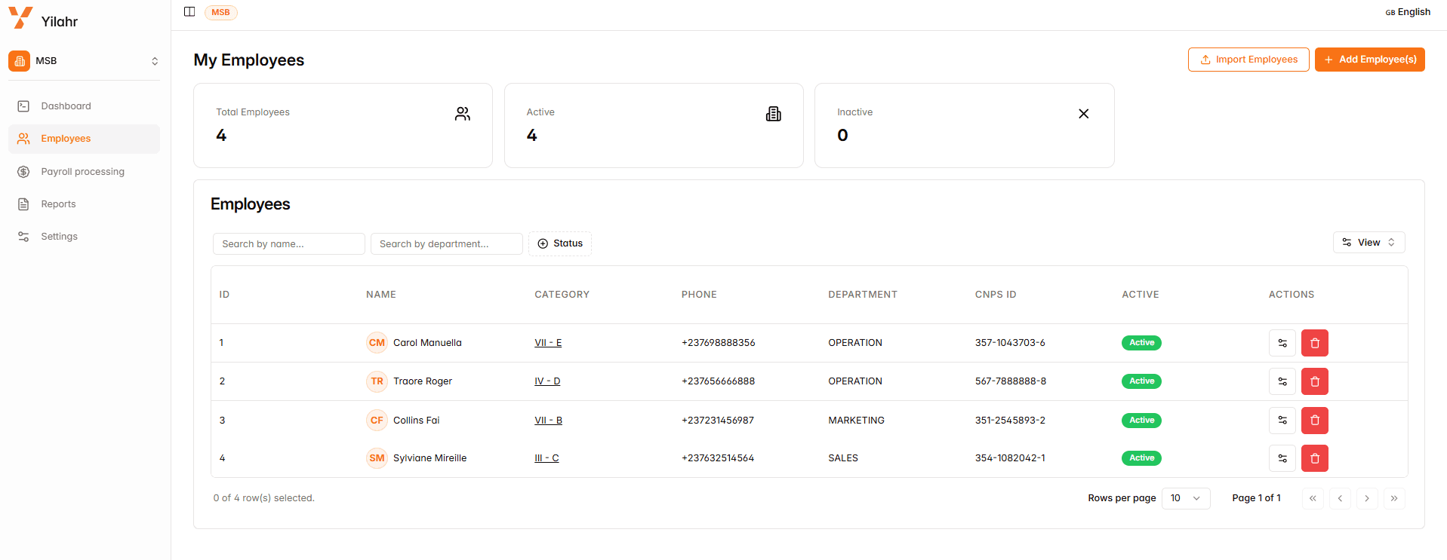Image resolution: width=1447 pixels, height=560 pixels.
Task: Click TR avatar for Traore Roger
Action: (377, 381)
